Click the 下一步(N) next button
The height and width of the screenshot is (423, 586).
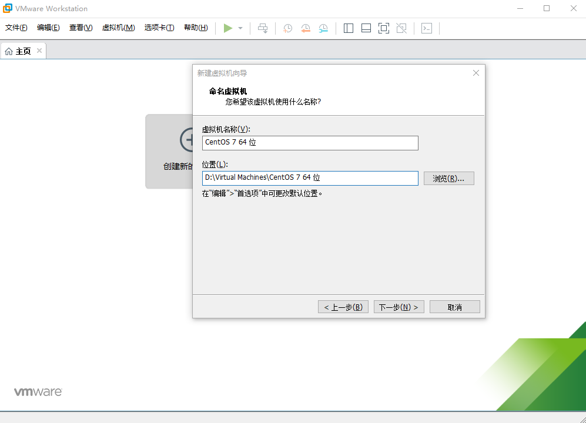click(399, 307)
